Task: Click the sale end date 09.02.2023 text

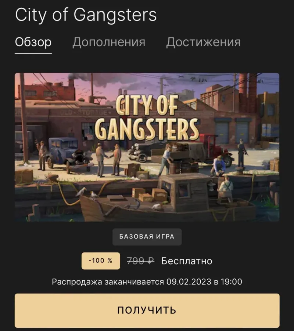Action: pyautogui.click(x=189, y=282)
